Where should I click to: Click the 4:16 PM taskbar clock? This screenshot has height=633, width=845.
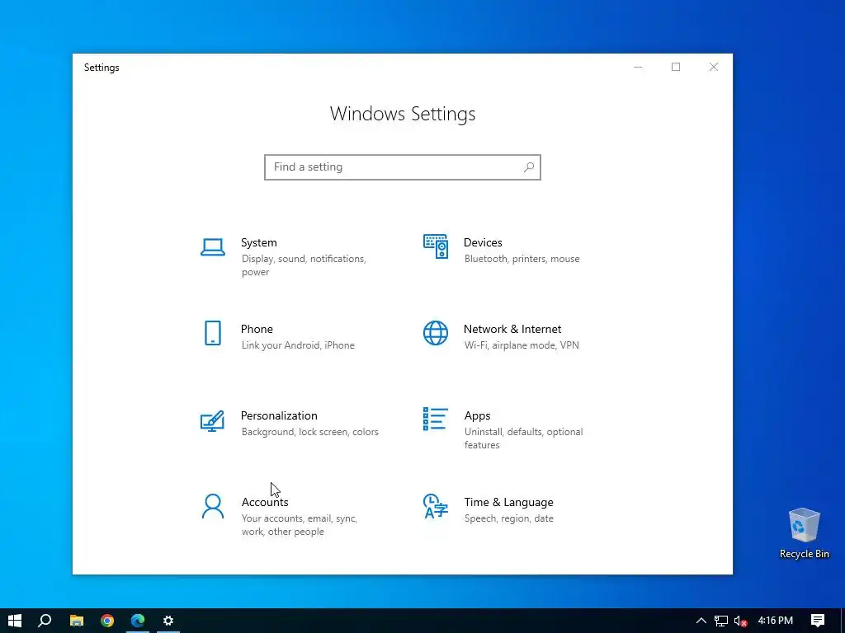776,621
